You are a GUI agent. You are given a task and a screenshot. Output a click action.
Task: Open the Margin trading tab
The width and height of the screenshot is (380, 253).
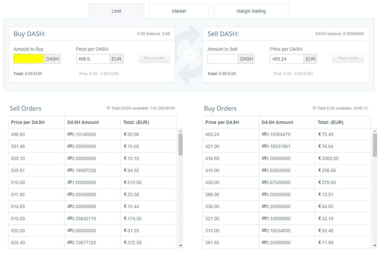(x=251, y=11)
